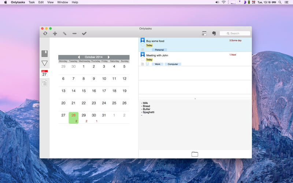The height and width of the screenshot is (183, 293).
Task: Select highlighted October 28 in calendar
Action: [x=74, y=117]
